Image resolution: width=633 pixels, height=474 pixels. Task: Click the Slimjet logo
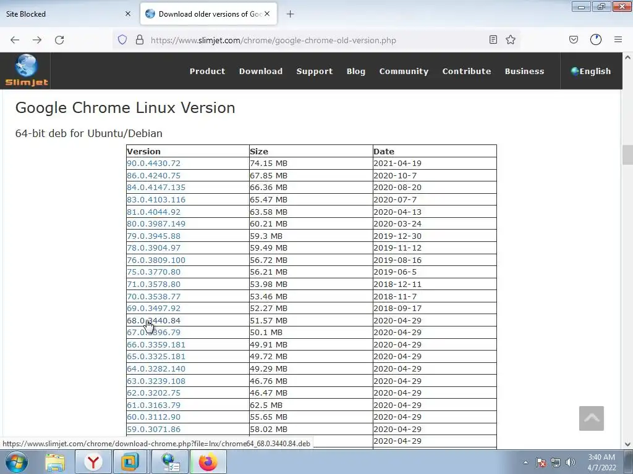26,71
